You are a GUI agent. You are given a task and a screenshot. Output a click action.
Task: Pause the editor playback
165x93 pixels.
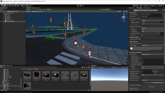tap(80, 6)
